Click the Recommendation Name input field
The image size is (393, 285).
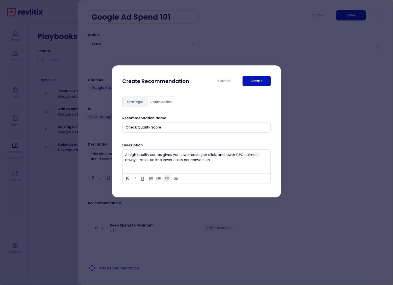196,127
